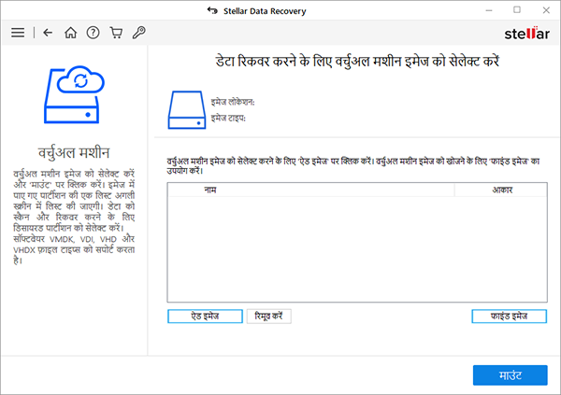Open the Buy Online cart icon
The image size is (561, 395).
(x=116, y=33)
